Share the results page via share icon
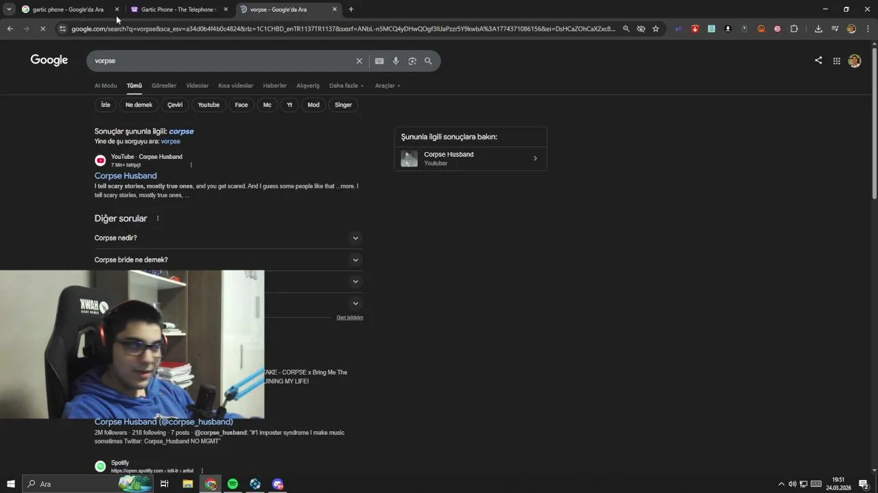The width and height of the screenshot is (878, 493). [x=818, y=60]
